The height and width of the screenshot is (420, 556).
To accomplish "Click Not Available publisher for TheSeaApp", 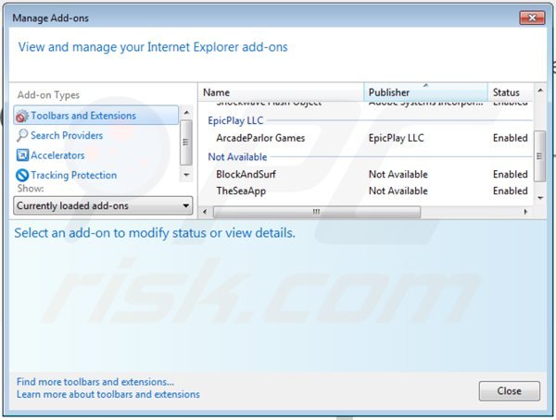I will 398,191.
